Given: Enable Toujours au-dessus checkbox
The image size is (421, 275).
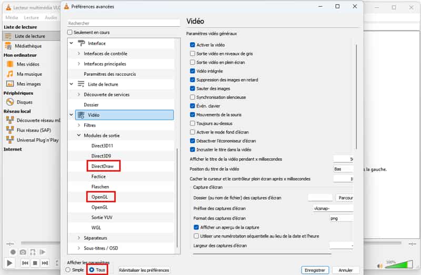Looking at the screenshot, I should pyautogui.click(x=193, y=123).
